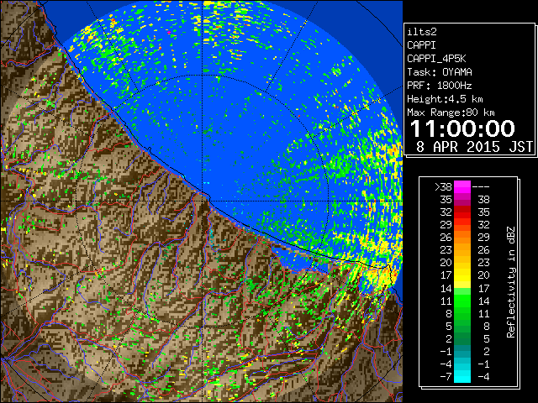
Task: Pick the dark green 2 to 5 dBZ band
Action: tap(462, 339)
